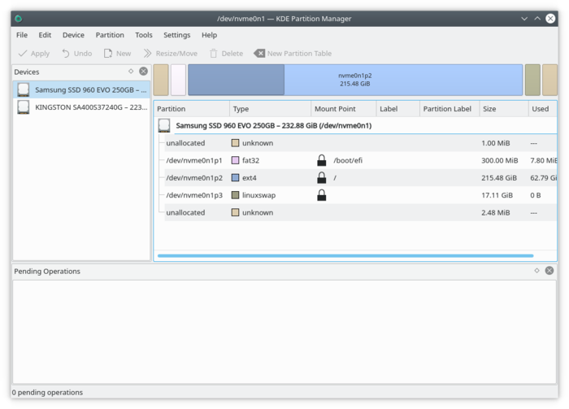Select the /dev/nvme0n1p2 ext4 row

[x=194, y=177]
